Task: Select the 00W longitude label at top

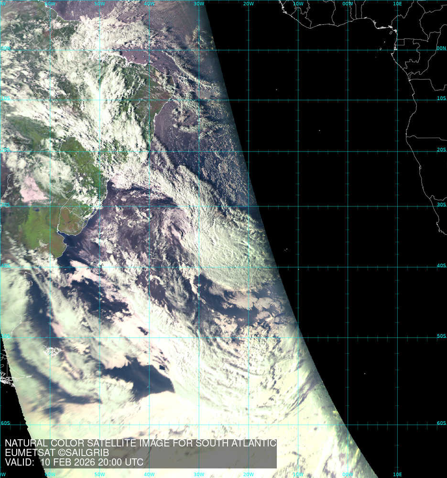Action: (348, 4)
